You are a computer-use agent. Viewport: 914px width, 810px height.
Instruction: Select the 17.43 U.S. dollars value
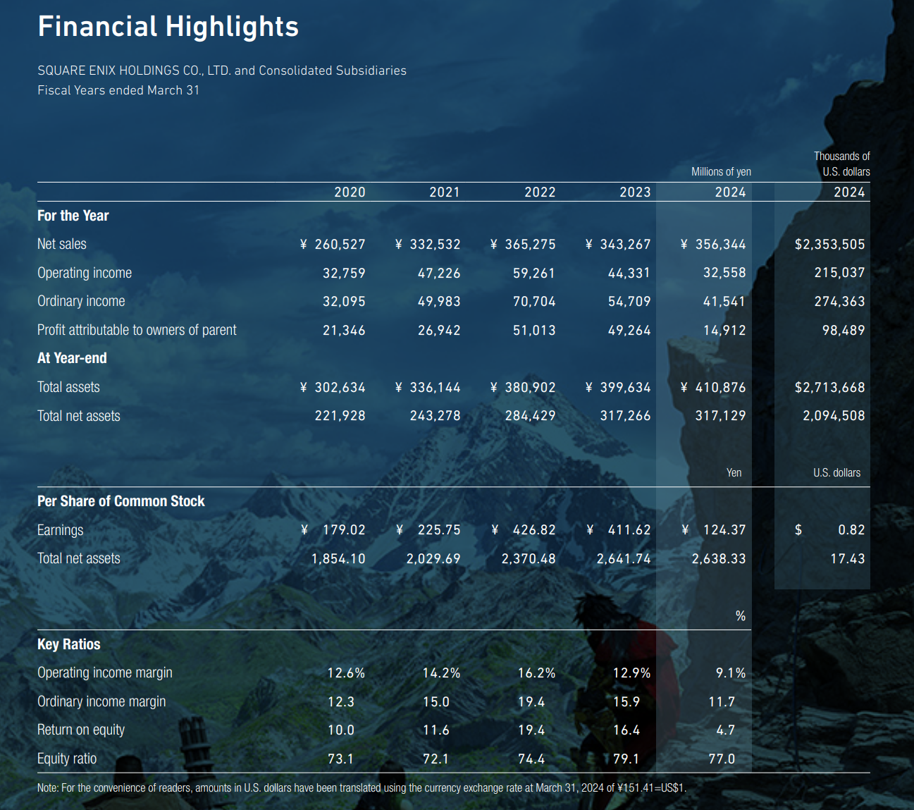coord(848,558)
